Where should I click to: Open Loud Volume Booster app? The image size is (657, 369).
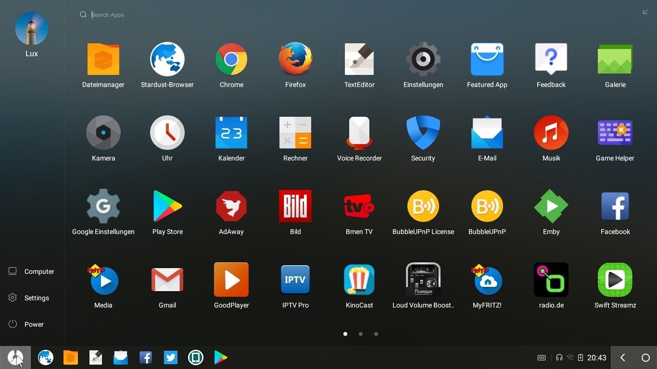[423, 280]
